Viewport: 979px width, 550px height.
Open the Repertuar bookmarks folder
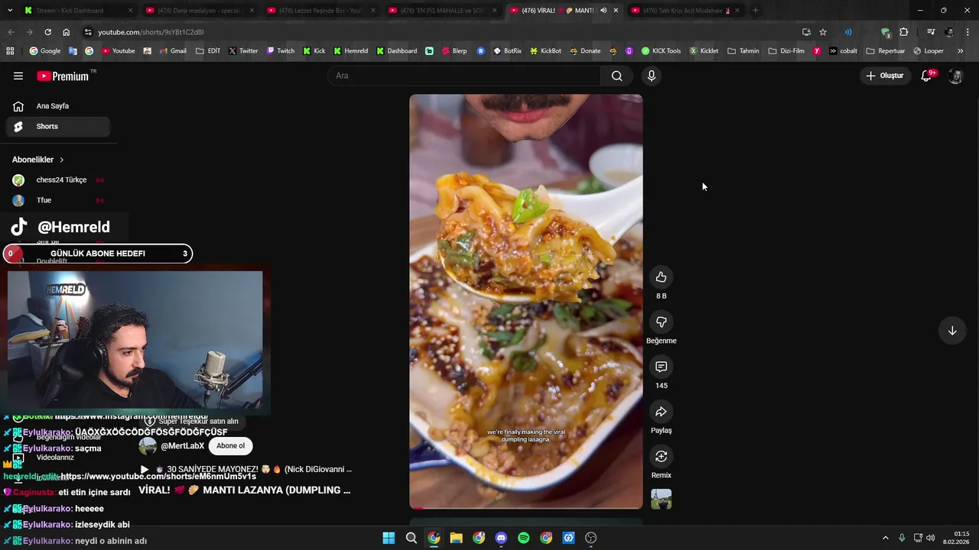click(886, 51)
